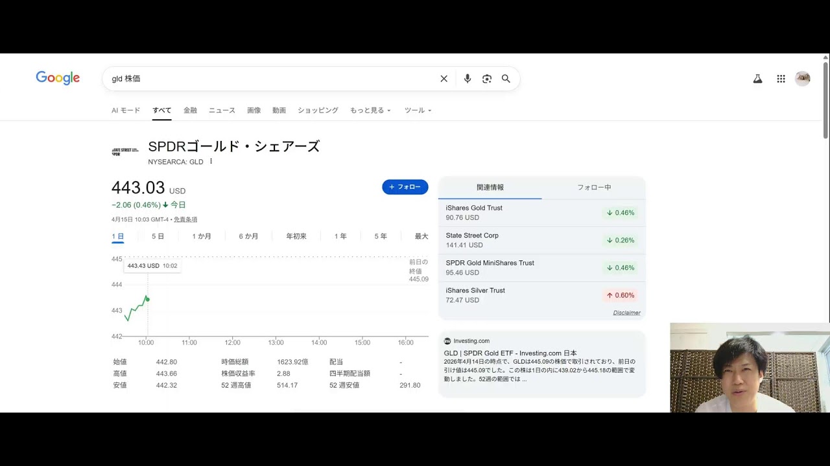Select the 1 年 chart range

(x=340, y=236)
